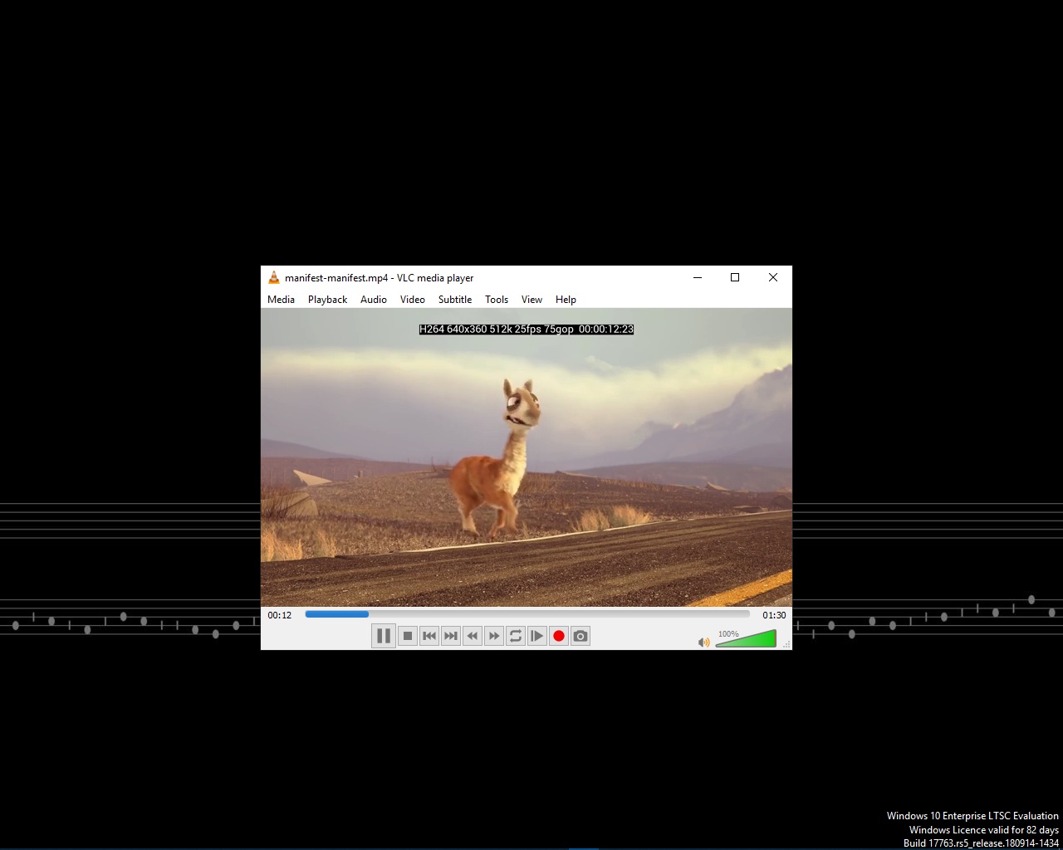Maximize the VLC media player window
The width and height of the screenshot is (1063, 850).
[735, 277]
